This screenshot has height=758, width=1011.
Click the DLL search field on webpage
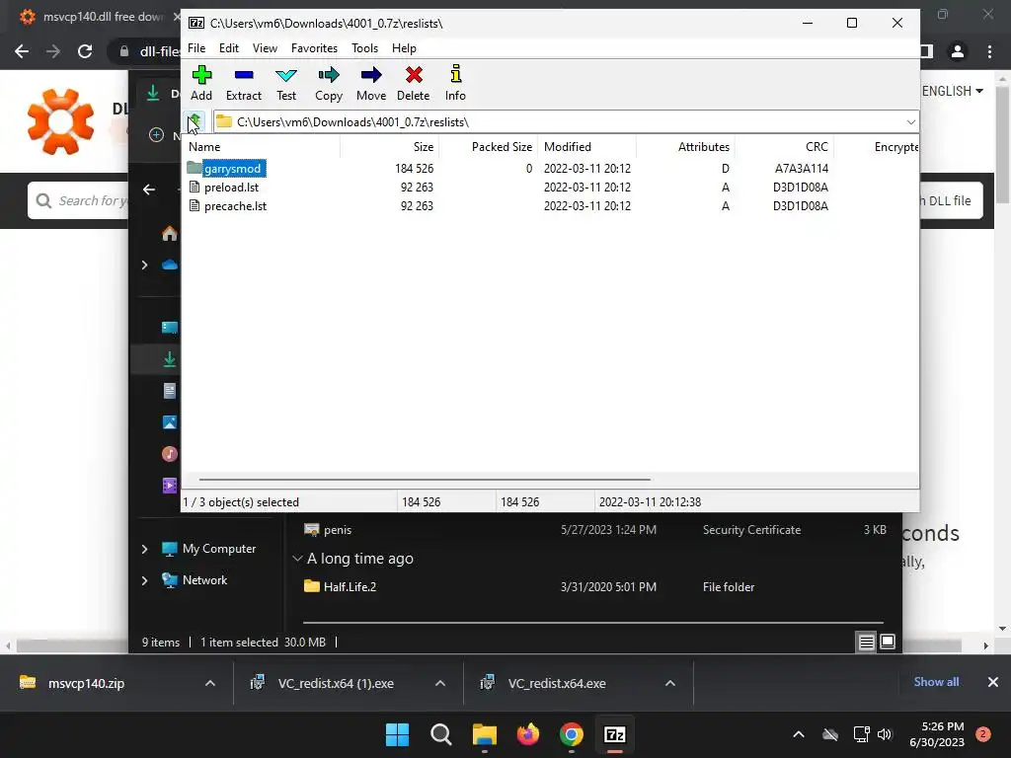coord(79,200)
